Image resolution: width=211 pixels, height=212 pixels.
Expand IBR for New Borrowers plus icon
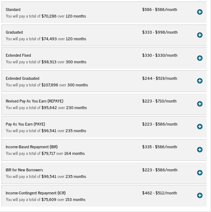200,173
